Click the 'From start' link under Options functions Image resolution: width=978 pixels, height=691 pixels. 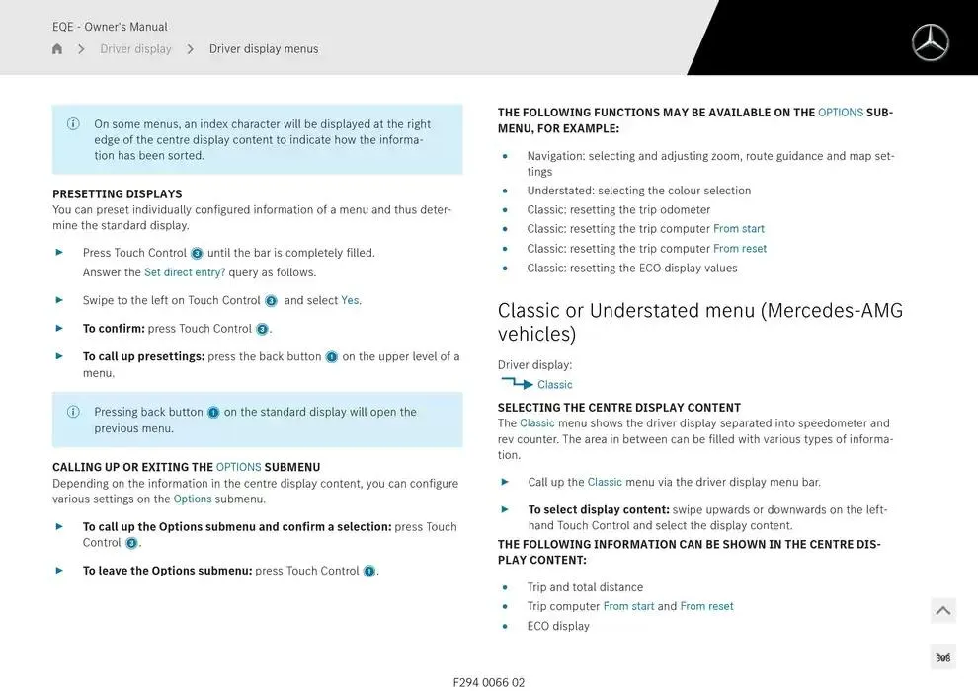(x=739, y=229)
